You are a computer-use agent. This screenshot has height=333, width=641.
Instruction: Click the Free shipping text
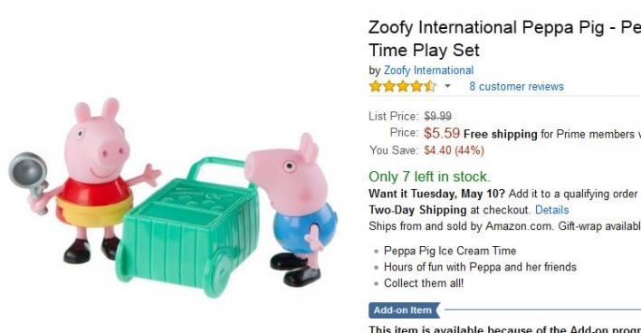(501, 134)
